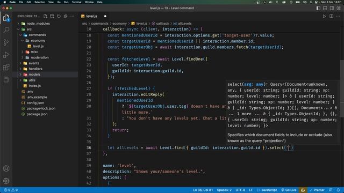Image resolution: width=344 pixels, height=193 pixels.
Task: Open the Selection menu
Action: (x=40, y=2)
